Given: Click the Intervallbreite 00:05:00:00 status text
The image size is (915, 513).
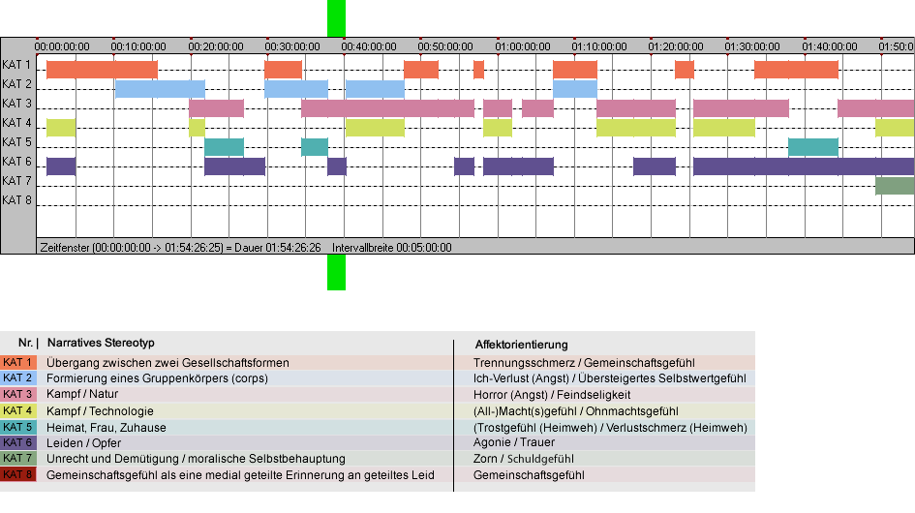Looking at the screenshot, I should click(391, 247).
